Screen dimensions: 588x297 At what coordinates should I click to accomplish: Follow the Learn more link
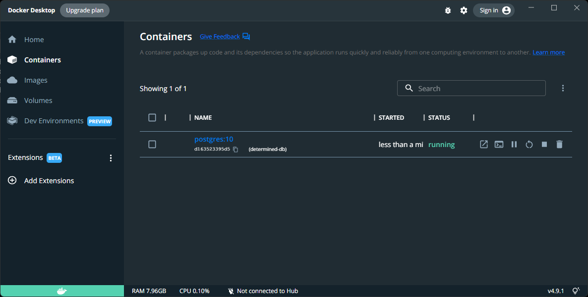[x=549, y=52]
